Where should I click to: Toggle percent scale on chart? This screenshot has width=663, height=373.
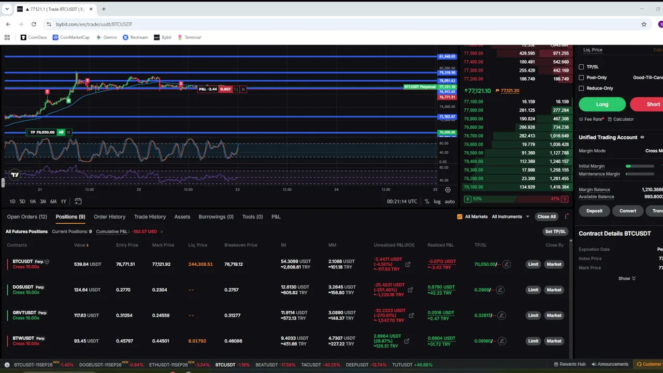(x=427, y=202)
